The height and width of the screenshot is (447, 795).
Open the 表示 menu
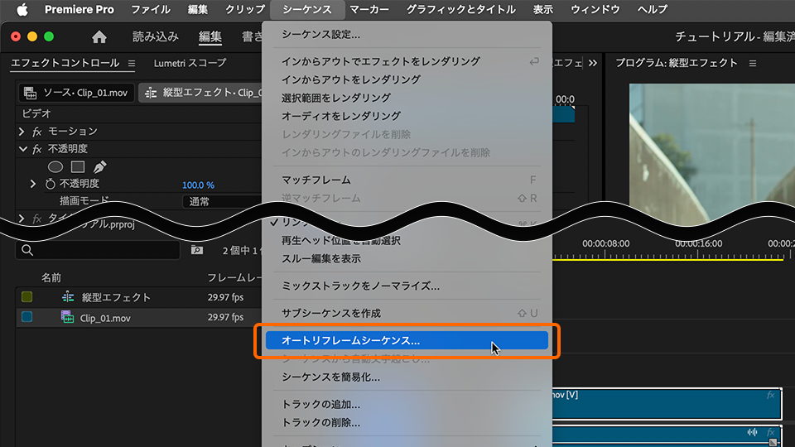[543, 10]
